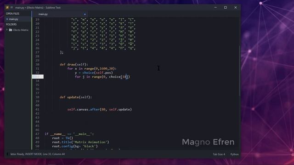Click the OPEN FILES heading
This screenshot has height=165, width=294.
12,14
